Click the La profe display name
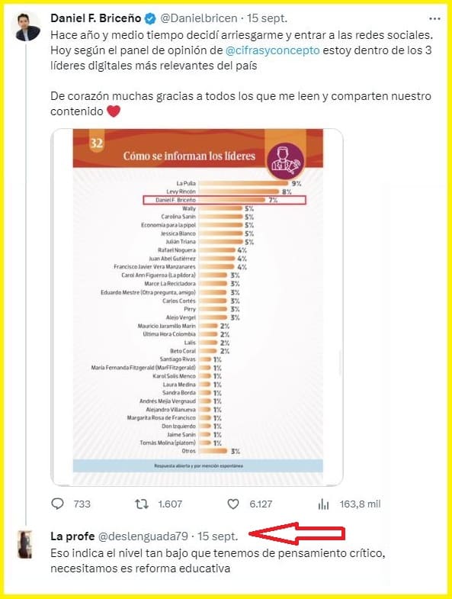452x599 pixels. [72, 536]
